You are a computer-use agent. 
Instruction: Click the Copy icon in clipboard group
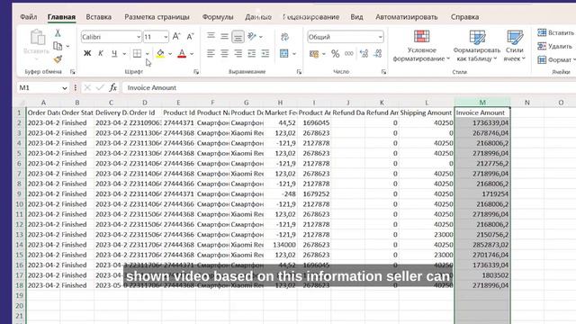pos(58,46)
